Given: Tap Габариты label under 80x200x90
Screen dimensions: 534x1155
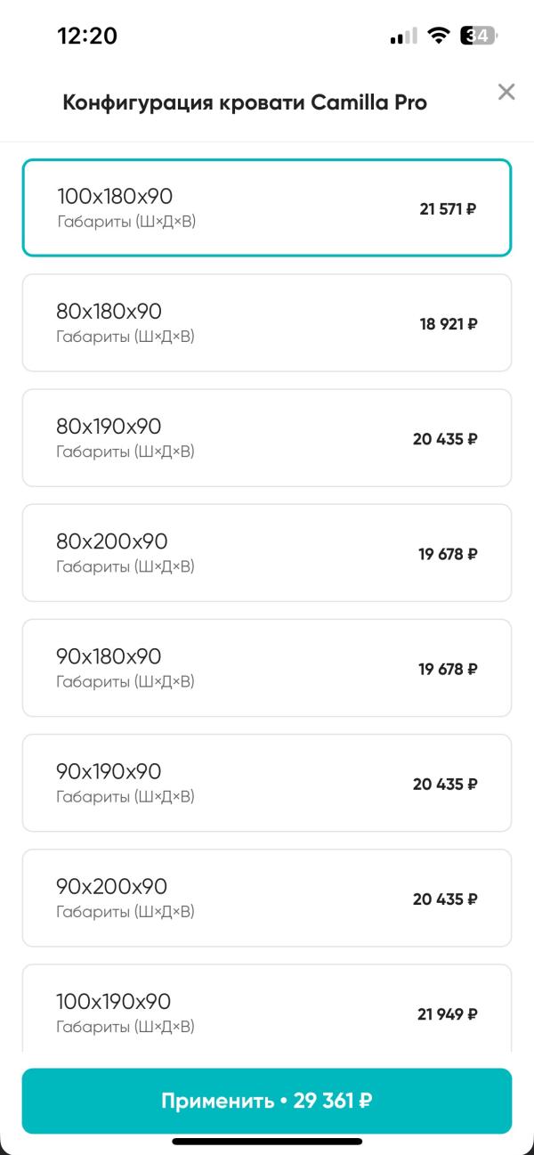Looking at the screenshot, I should (125, 566).
